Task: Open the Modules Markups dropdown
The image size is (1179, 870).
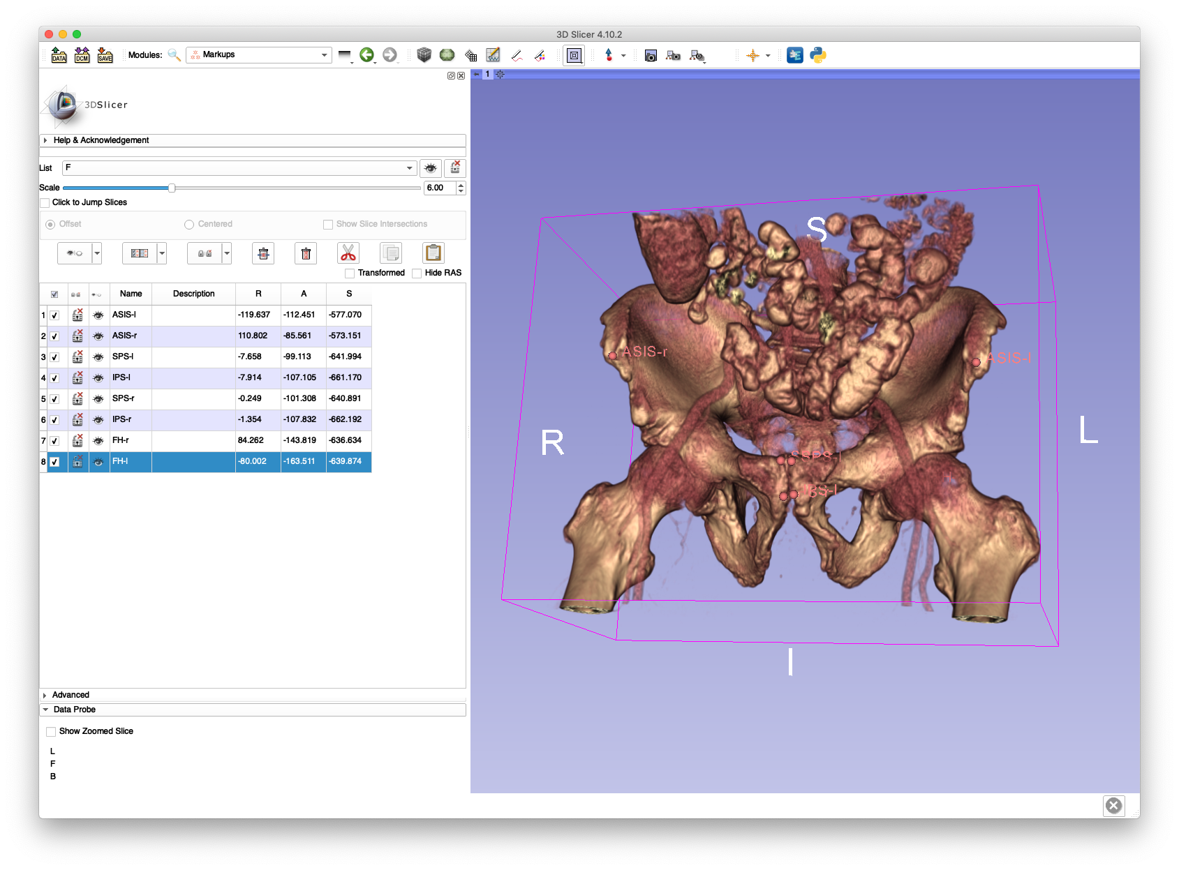Action: tap(259, 54)
